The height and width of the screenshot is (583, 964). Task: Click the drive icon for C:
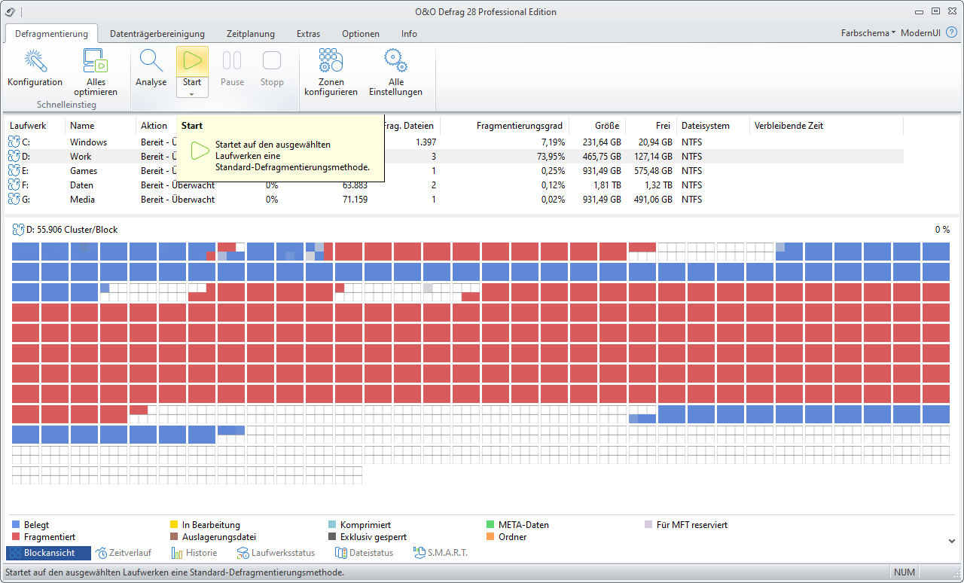point(14,142)
